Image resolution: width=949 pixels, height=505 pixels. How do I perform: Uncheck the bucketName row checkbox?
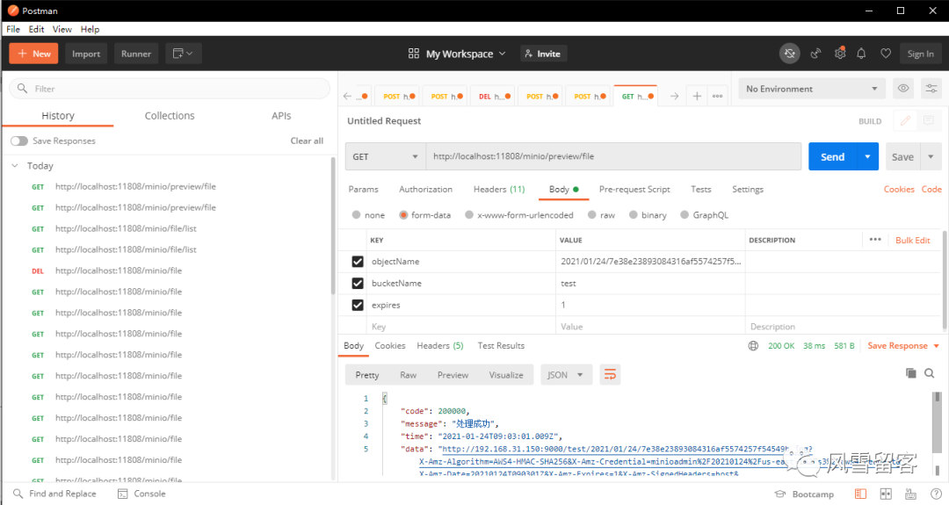(358, 283)
